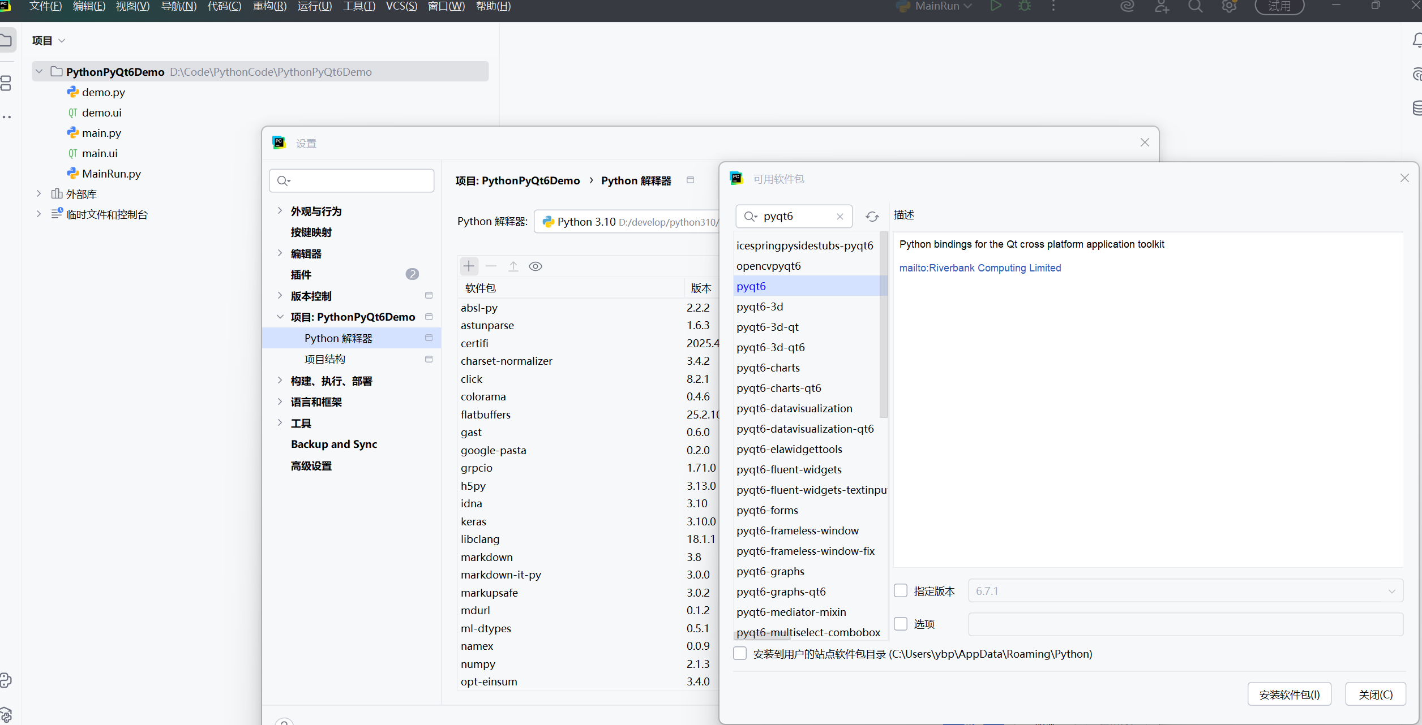This screenshot has height=725, width=1422.
Task: Click the refresh package list icon
Action: coord(872,217)
